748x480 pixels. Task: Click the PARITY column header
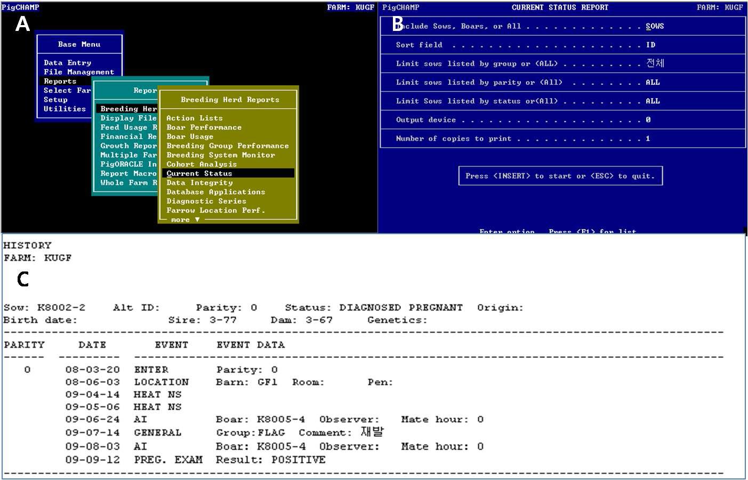click(x=25, y=345)
